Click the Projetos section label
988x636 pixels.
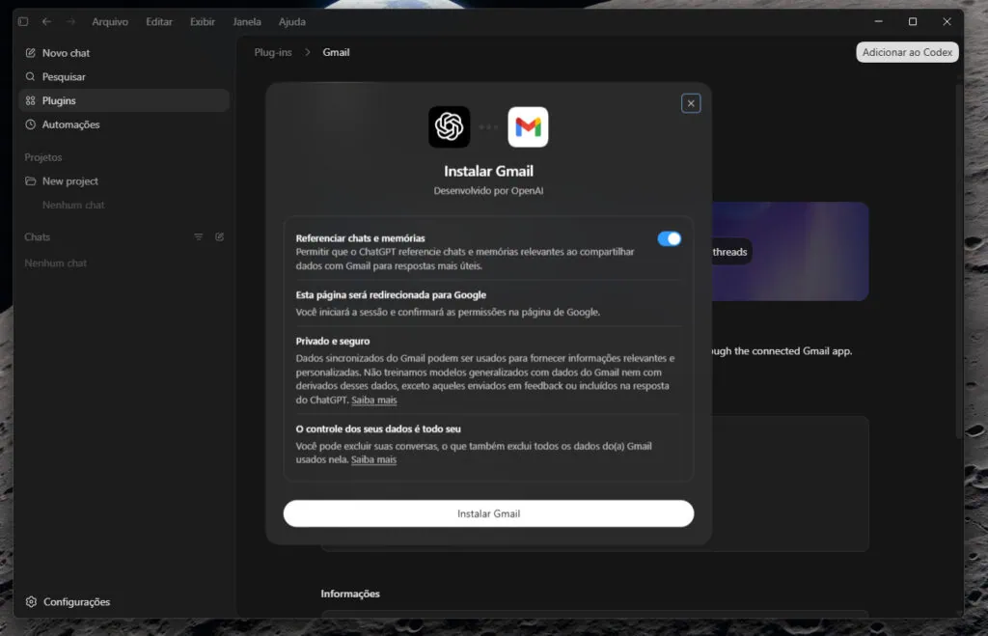click(42, 157)
